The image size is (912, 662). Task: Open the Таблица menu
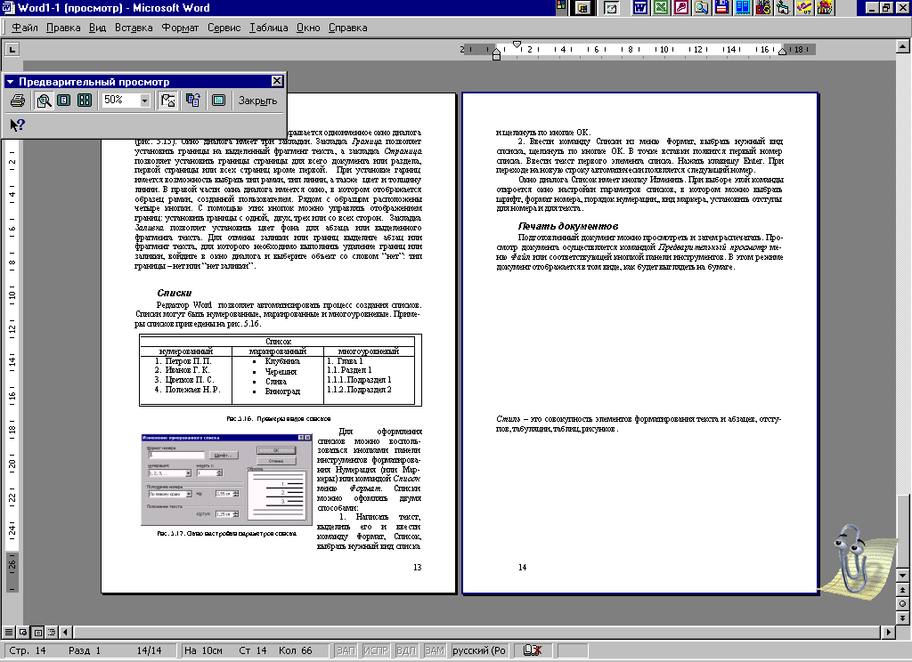tap(269, 28)
